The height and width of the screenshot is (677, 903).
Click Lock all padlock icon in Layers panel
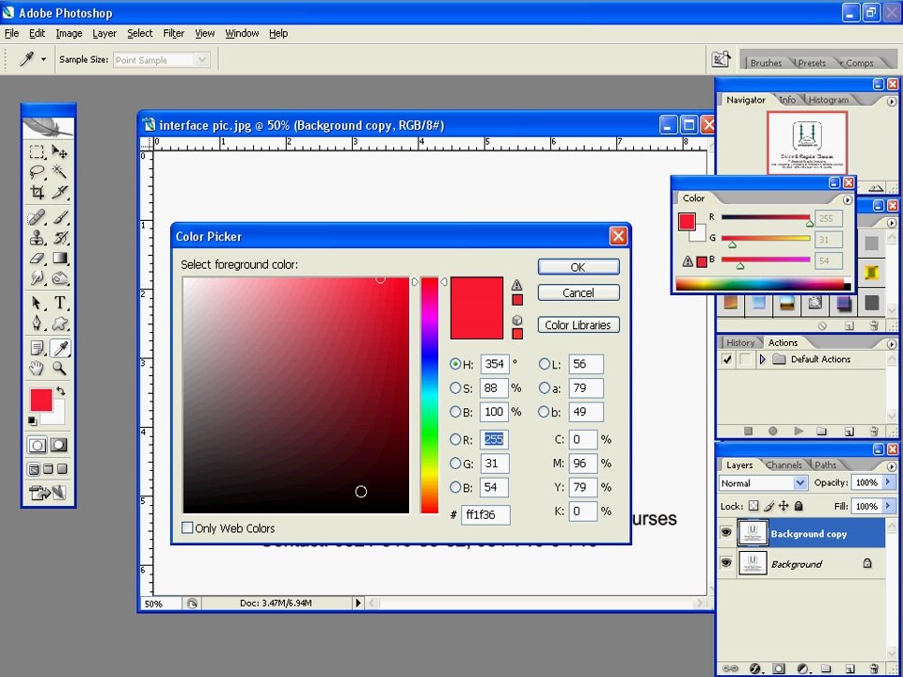pyautogui.click(x=799, y=506)
